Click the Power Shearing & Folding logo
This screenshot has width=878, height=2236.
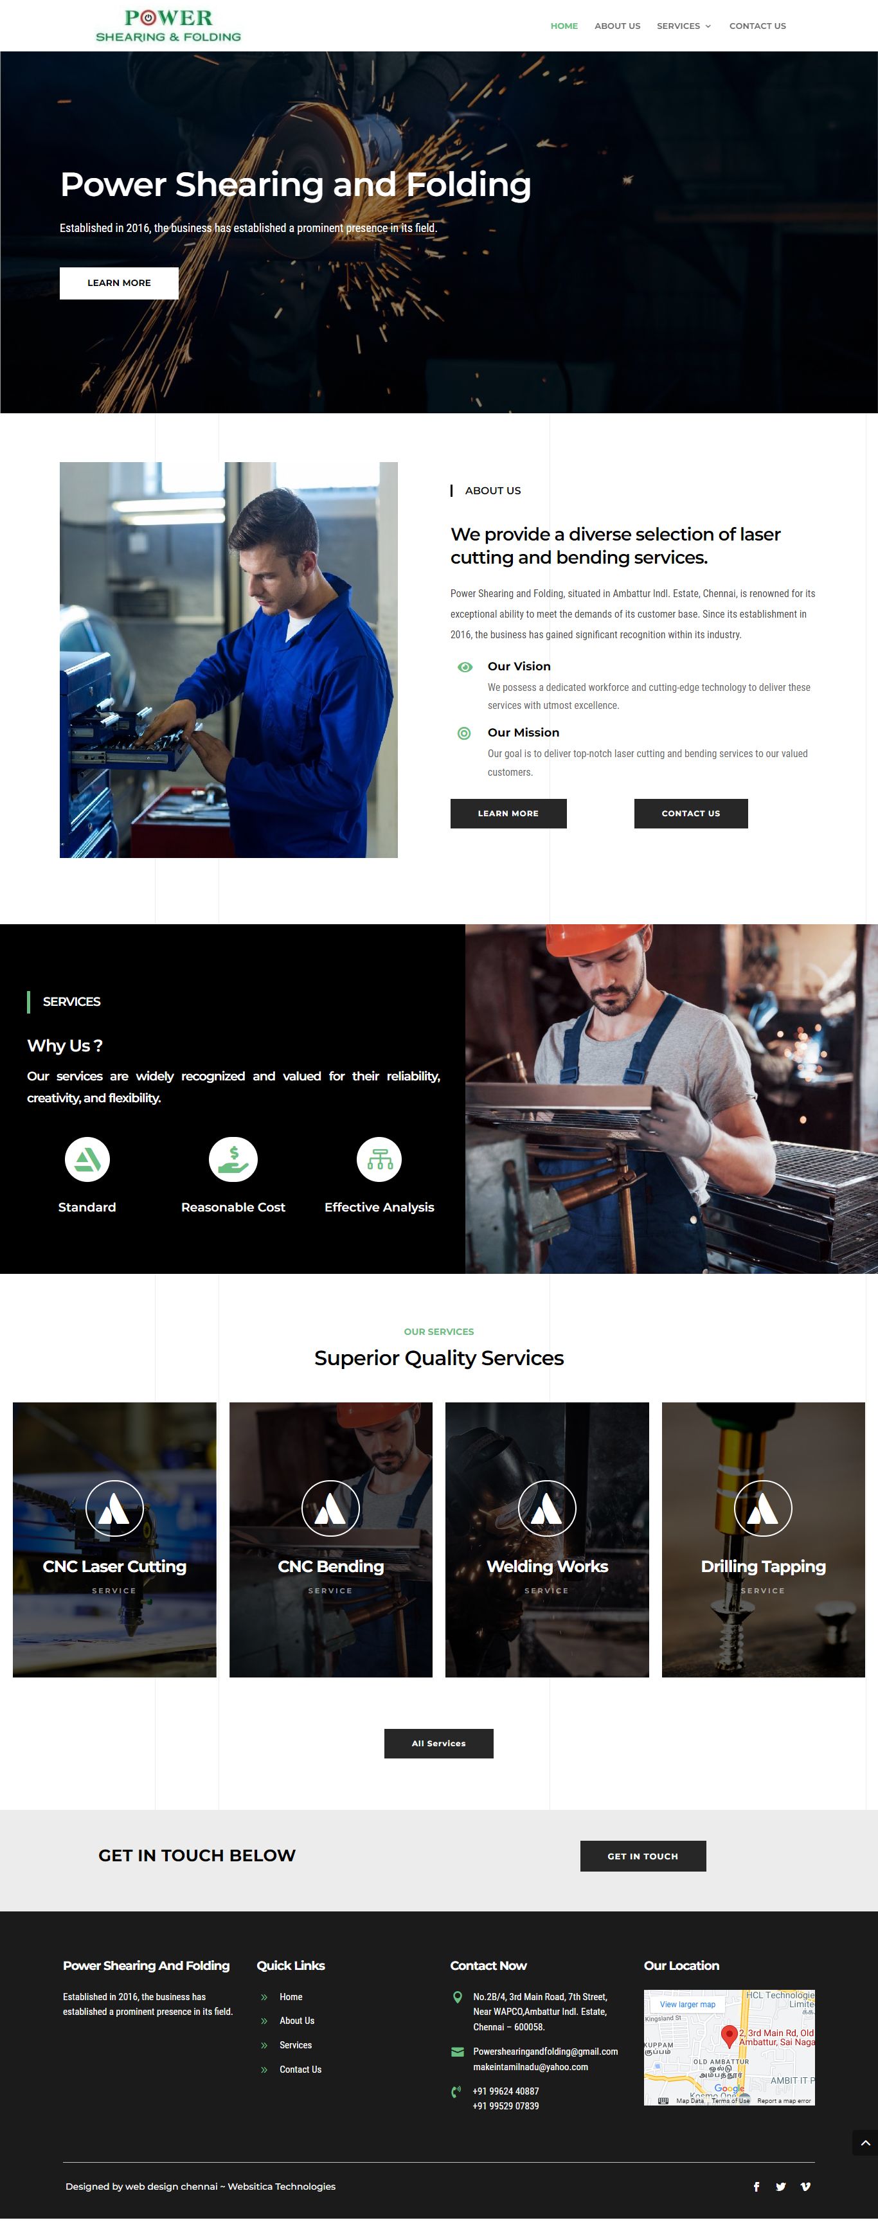[168, 26]
